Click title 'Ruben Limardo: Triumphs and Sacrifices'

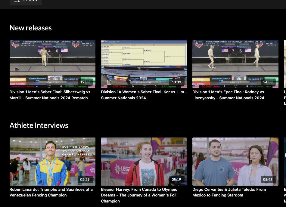click(51, 192)
